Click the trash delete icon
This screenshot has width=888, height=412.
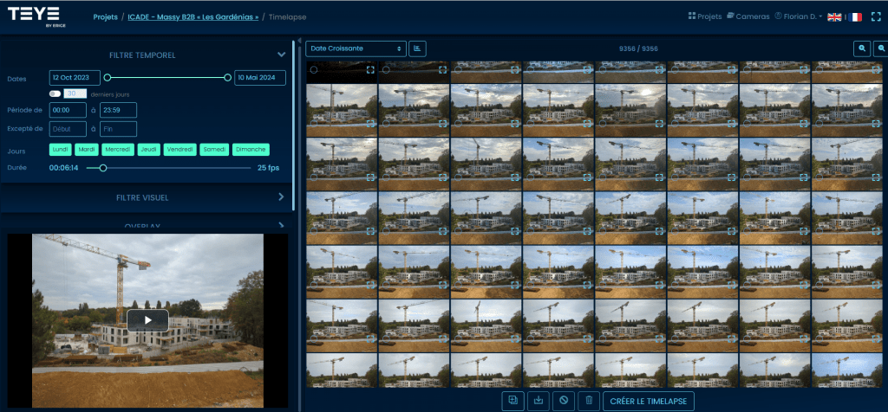click(x=589, y=400)
